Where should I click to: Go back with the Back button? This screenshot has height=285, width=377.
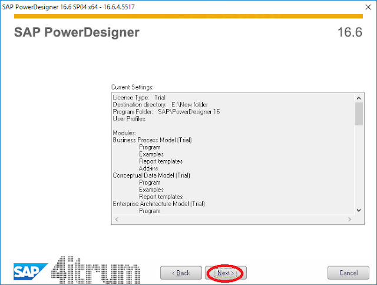pos(181,273)
